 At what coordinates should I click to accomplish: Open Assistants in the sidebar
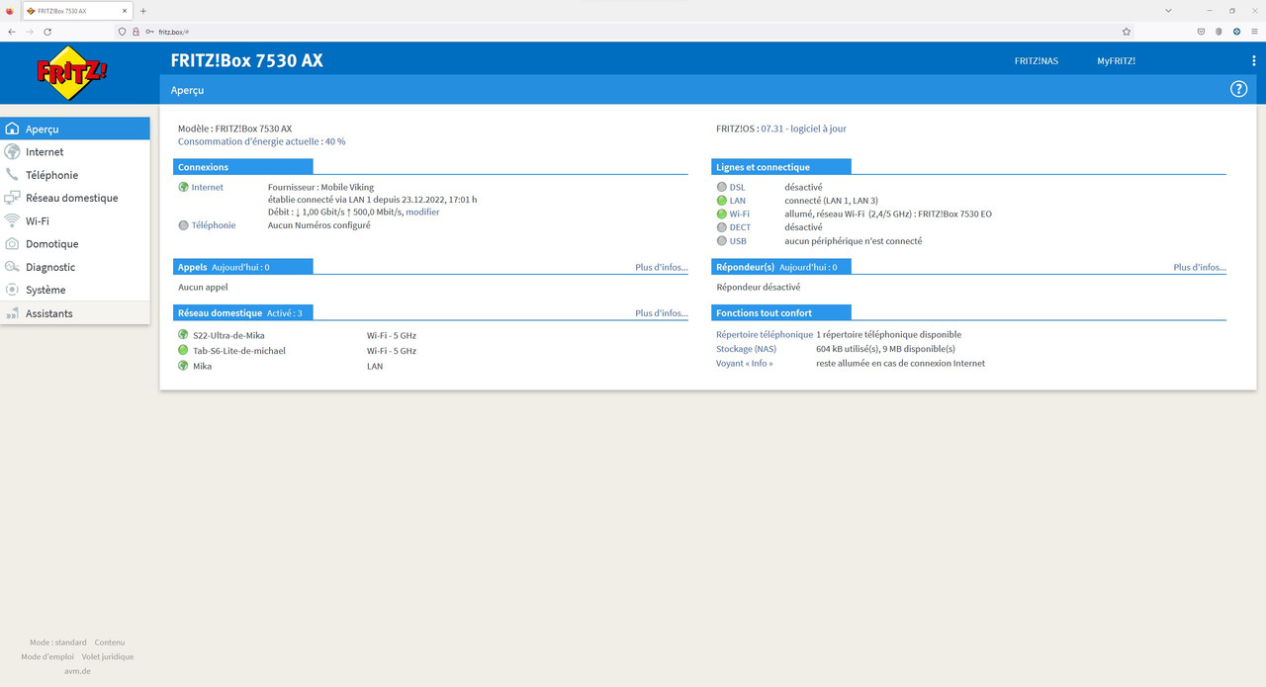(x=75, y=313)
